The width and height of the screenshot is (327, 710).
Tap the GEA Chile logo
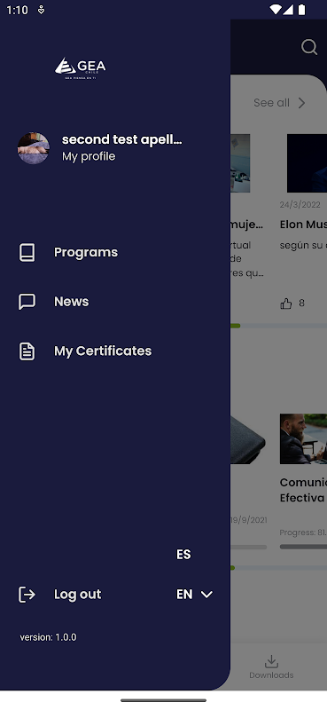coord(81,68)
